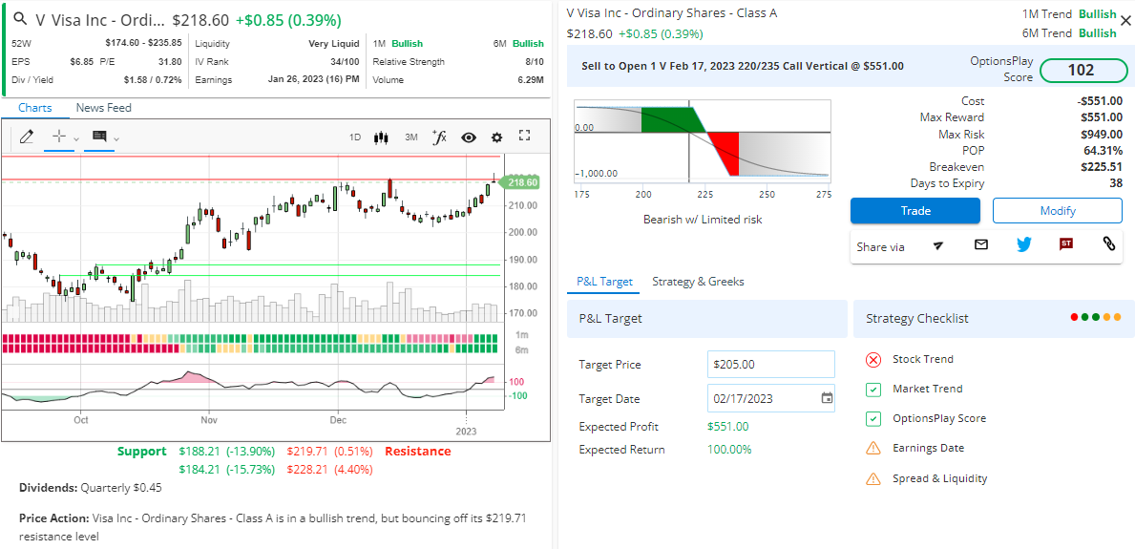Click the Spread & Liquidity warning icon
This screenshot has width=1135, height=549.
click(x=873, y=478)
